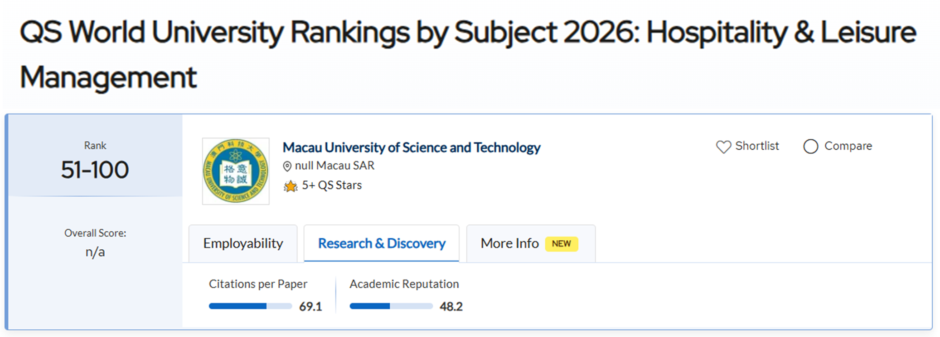Open the More Info tab
The width and height of the screenshot is (940, 337).
pyautogui.click(x=509, y=243)
